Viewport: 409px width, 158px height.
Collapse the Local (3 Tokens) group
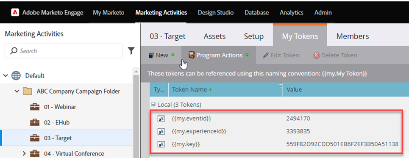153,105
